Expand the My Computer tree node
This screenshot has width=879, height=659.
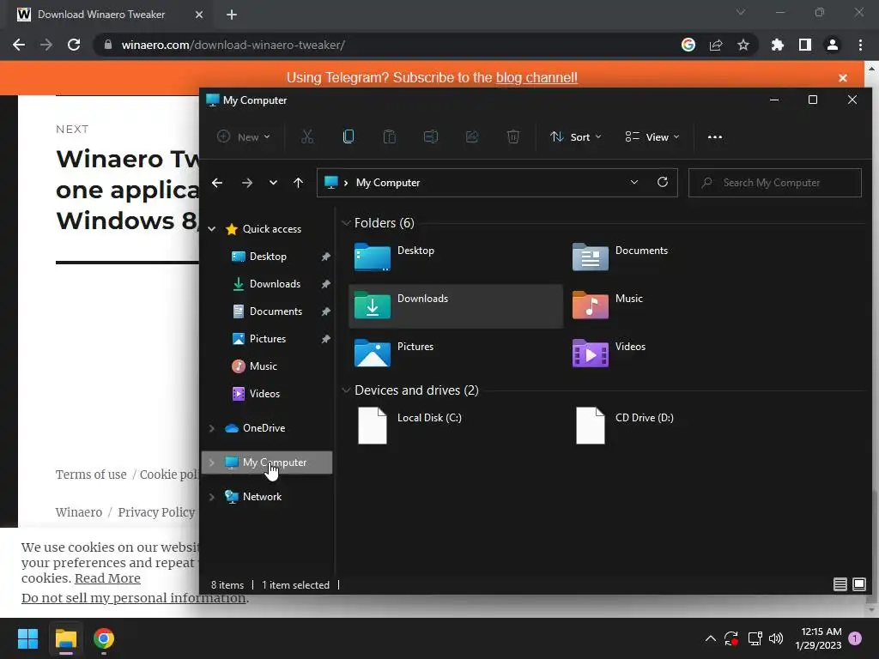coord(211,463)
